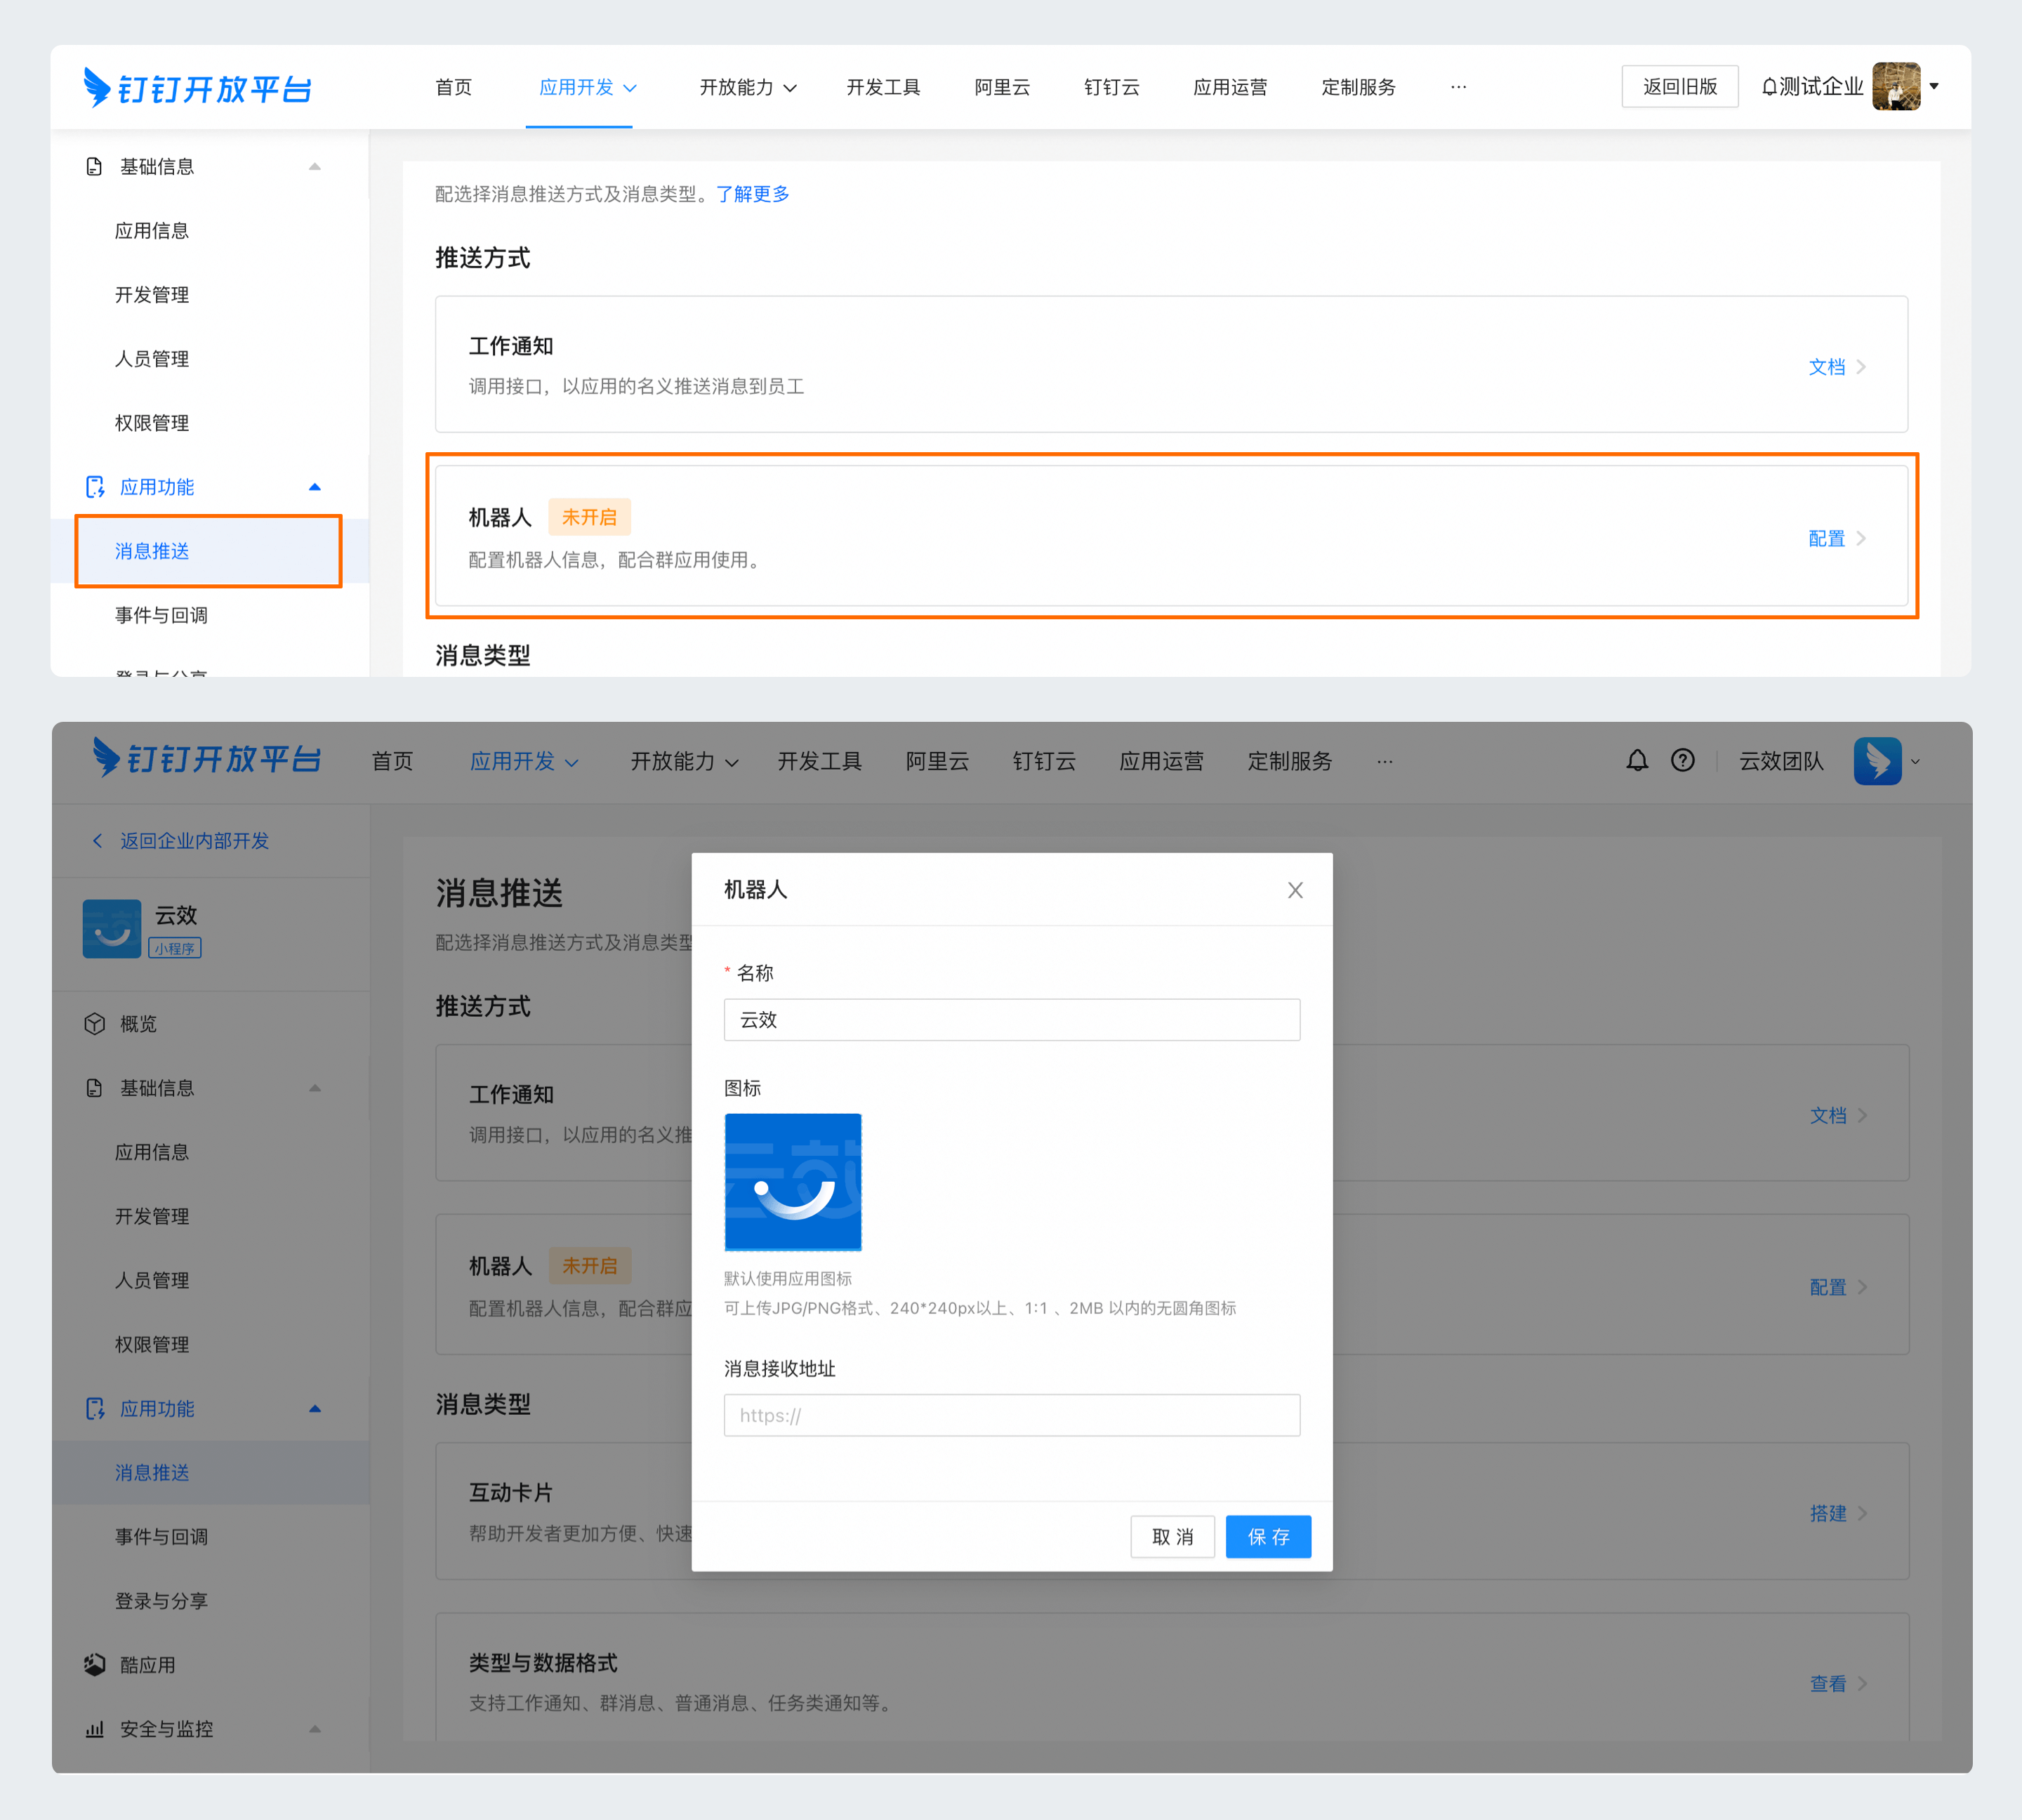The image size is (2022, 1820).
Task: Click the DingTalk Open Platform logo in upper screenshot
Action: click(x=197, y=88)
